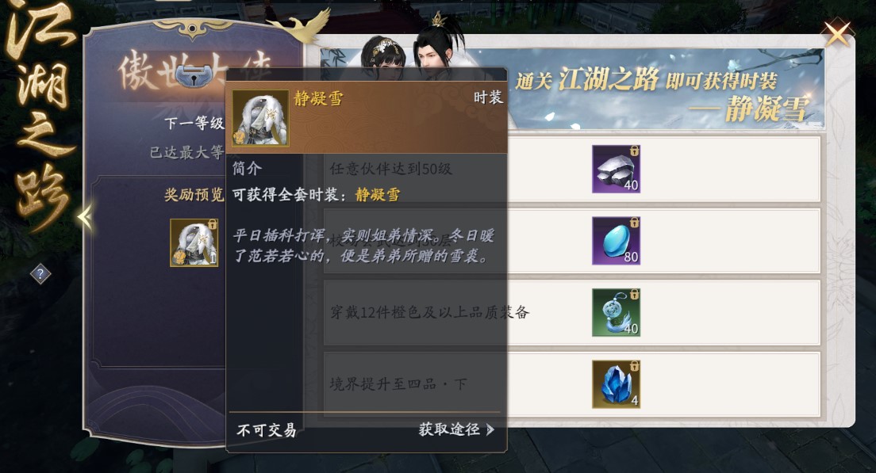Click the golden 静凝雪 name in description
This screenshot has width=876, height=473.
tap(378, 195)
